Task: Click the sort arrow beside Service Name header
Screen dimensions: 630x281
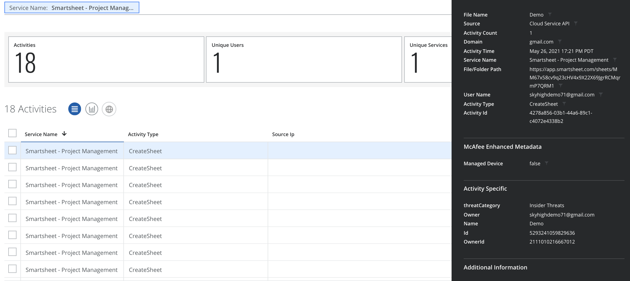Action: coord(64,134)
